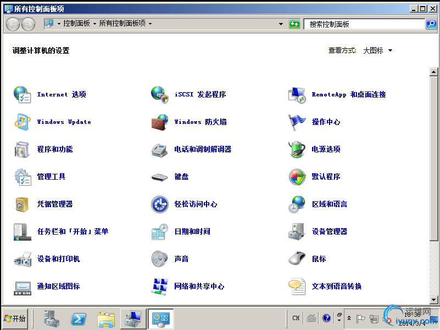Open the 文本到语音转换 icon
This screenshot has height=330, width=440.
click(x=297, y=286)
